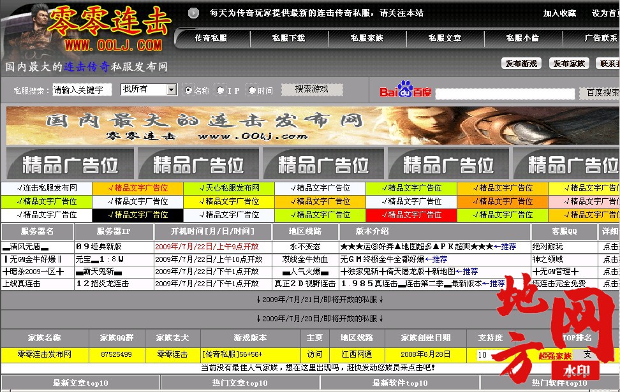Click server name 清风无盾

(x=26, y=247)
